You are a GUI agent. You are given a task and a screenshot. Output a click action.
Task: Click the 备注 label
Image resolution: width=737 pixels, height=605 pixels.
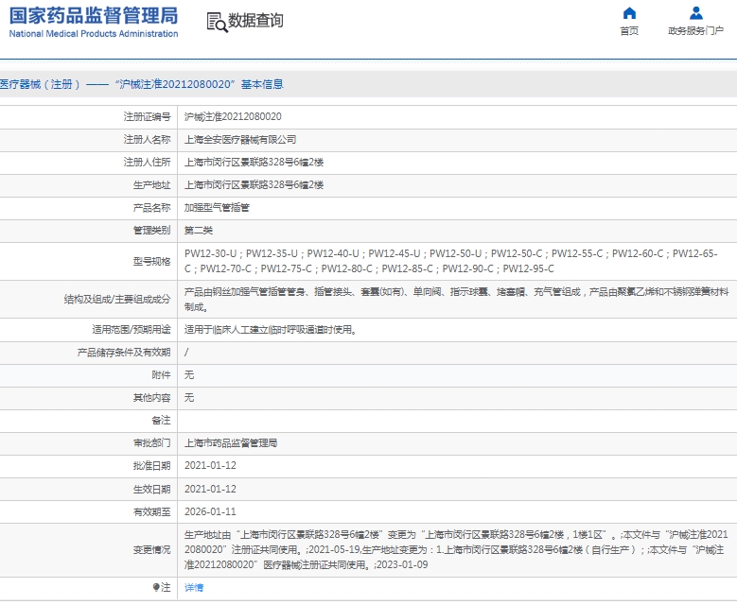click(161, 421)
